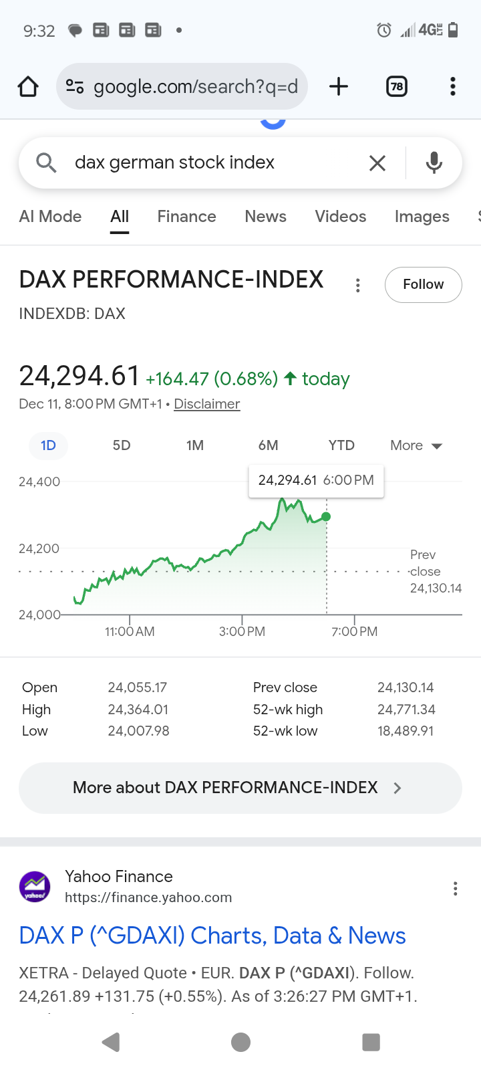
Task: Tap Android back navigation button
Action: click(111, 1042)
